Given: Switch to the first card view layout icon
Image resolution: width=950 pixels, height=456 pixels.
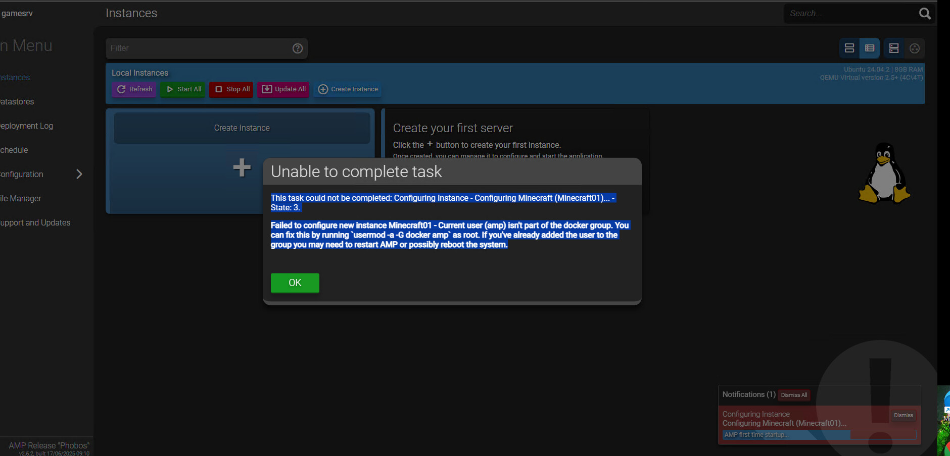Looking at the screenshot, I should point(849,48).
